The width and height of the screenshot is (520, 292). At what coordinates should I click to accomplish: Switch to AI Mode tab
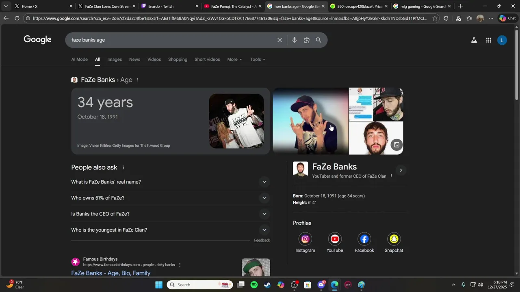pos(80,60)
